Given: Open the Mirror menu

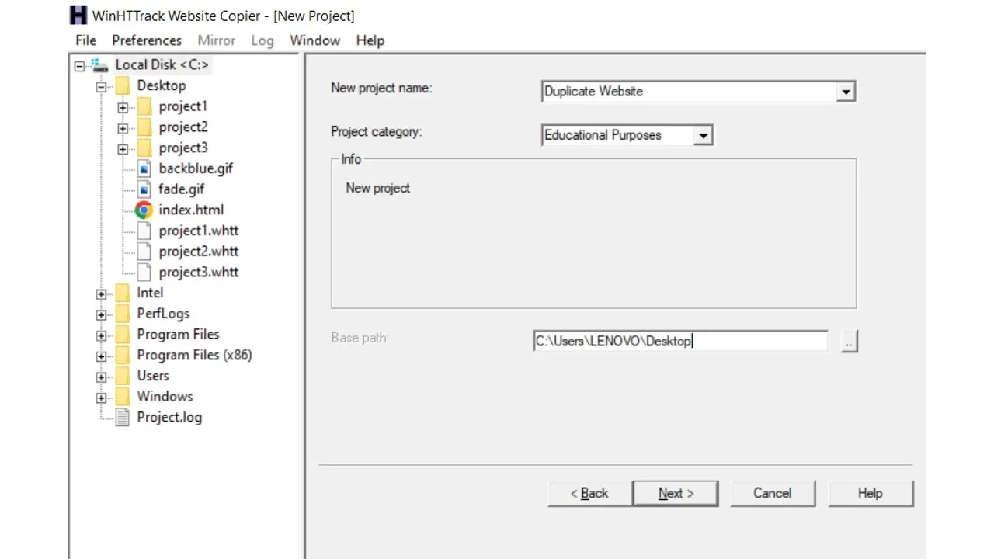Looking at the screenshot, I should click(x=216, y=40).
